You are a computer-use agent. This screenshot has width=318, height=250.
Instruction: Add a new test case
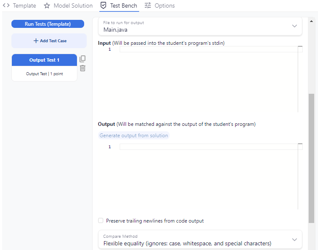tap(49, 41)
